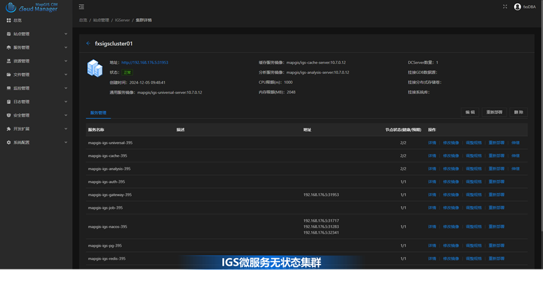Click the 删除 button
Screen dimensions: 543x282
(519, 112)
